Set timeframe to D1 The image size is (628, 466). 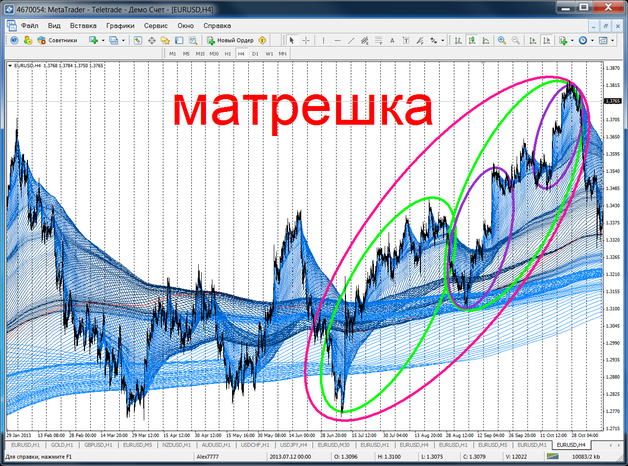click(x=255, y=54)
